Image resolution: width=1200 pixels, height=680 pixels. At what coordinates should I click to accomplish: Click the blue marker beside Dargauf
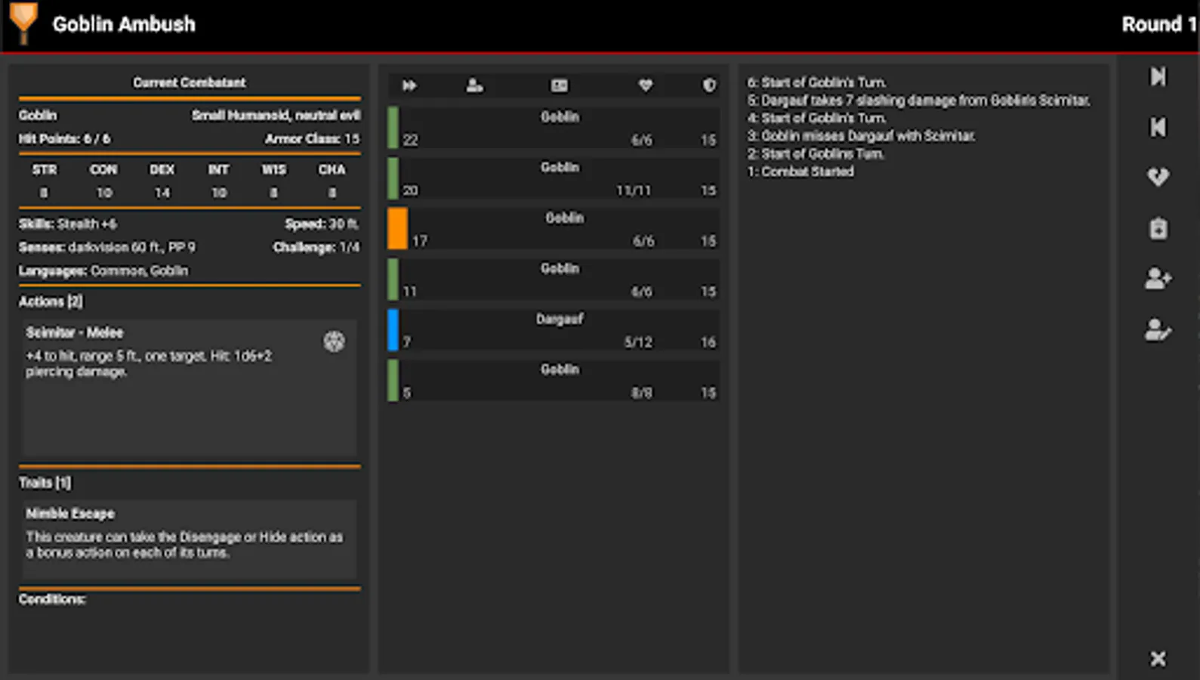[393, 330]
